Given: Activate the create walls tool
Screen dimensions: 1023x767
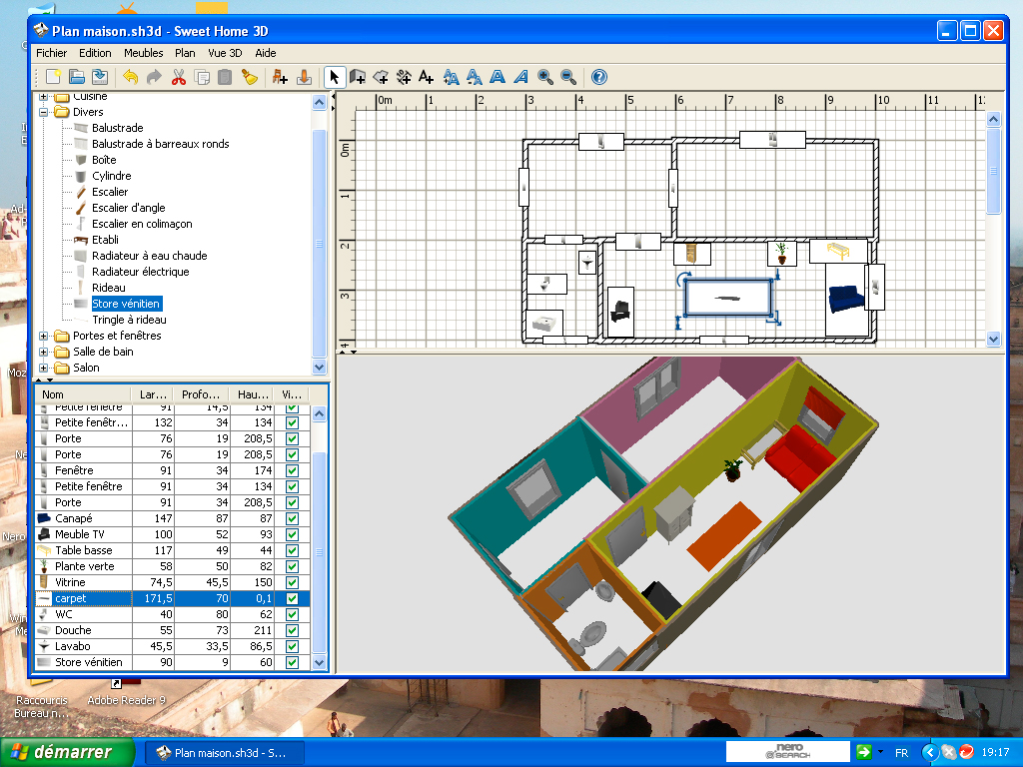Looking at the screenshot, I should [x=358, y=77].
